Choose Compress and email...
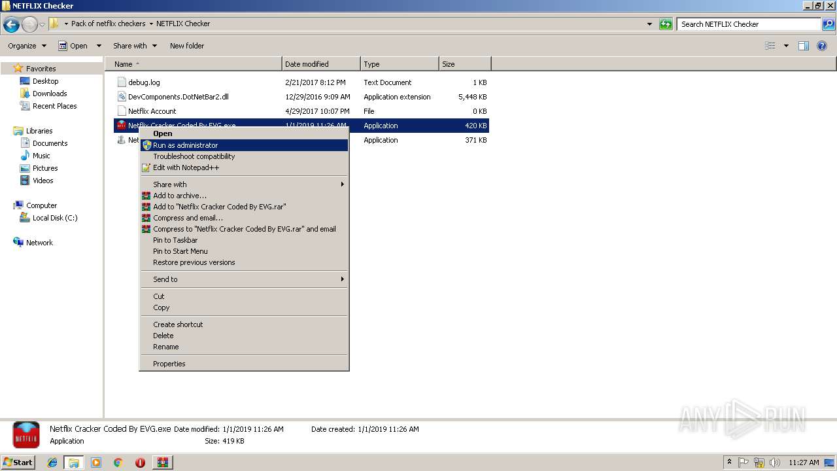837x471 pixels. (x=245, y=218)
